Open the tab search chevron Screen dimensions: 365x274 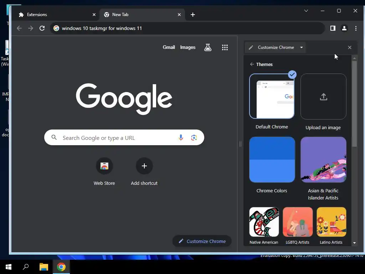pyautogui.click(x=306, y=11)
